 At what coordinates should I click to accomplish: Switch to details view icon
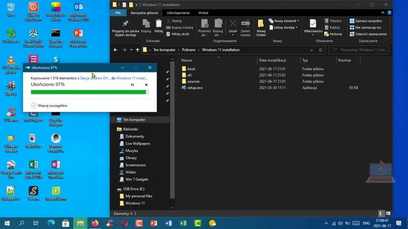tap(381, 214)
